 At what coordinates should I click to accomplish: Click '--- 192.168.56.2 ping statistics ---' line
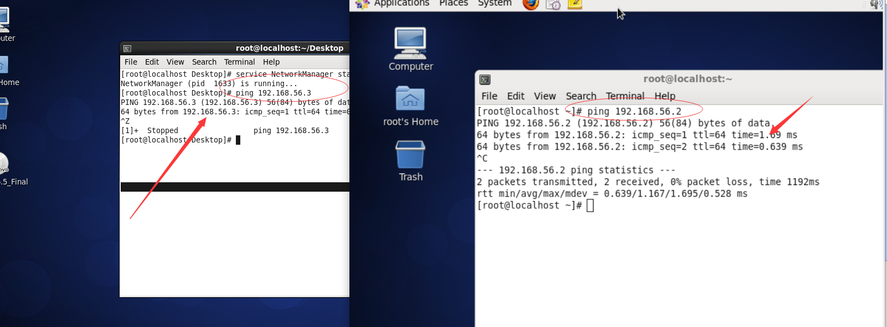(x=576, y=170)
